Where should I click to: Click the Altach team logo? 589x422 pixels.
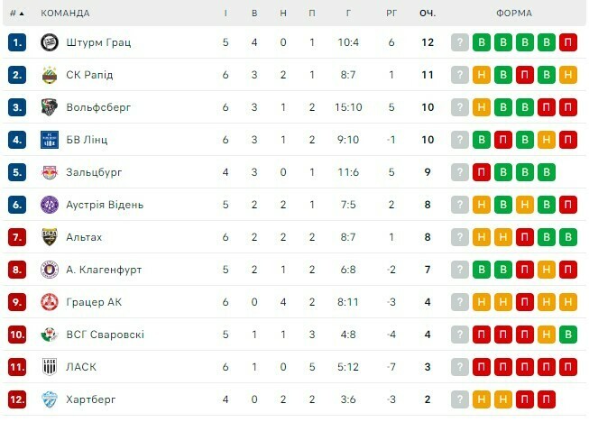tap(50, 237)
